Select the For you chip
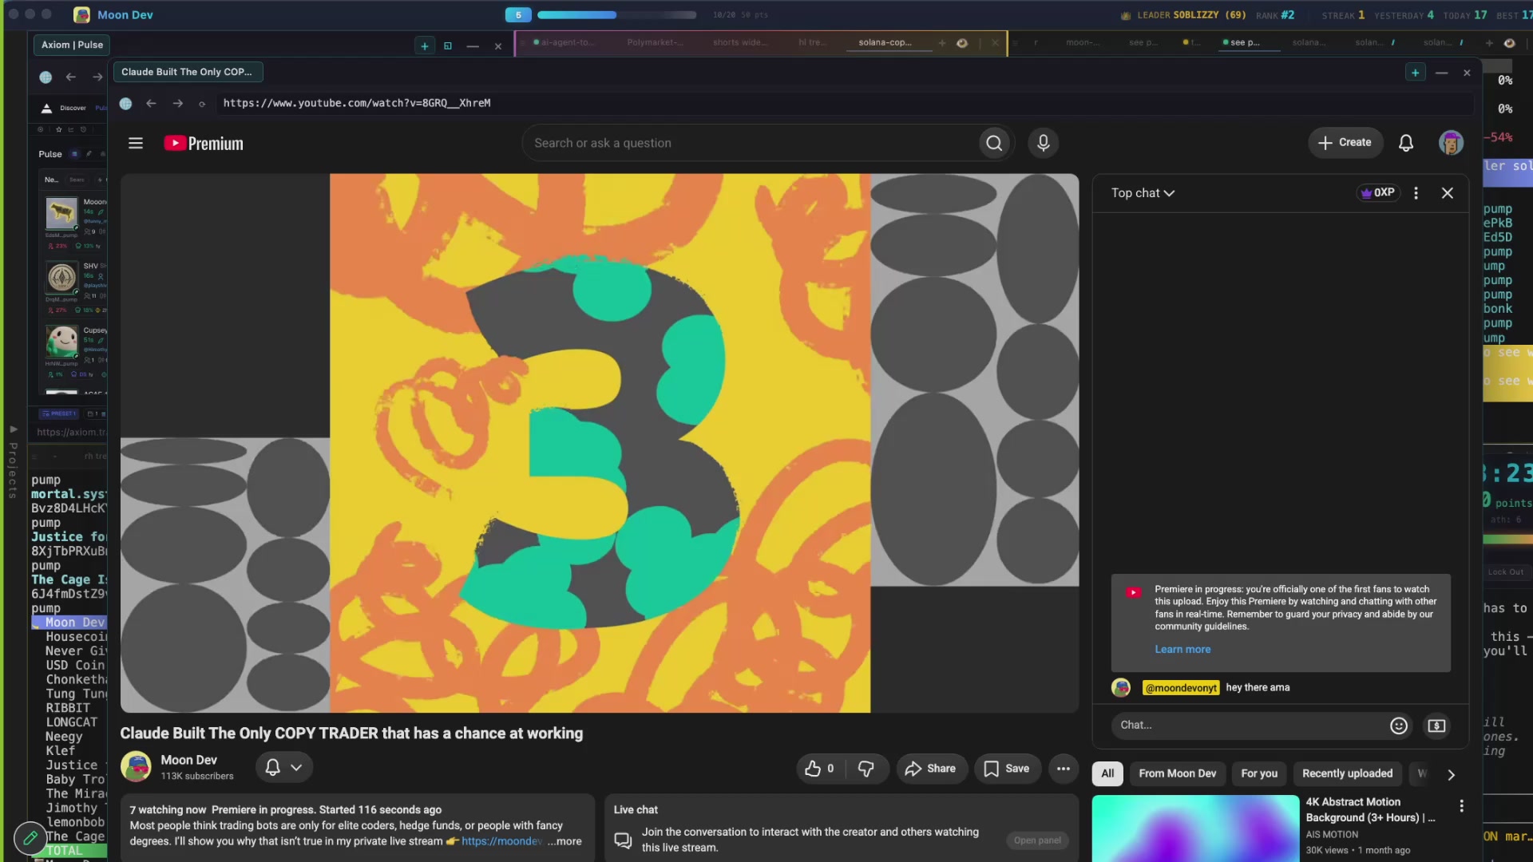1533x862 pixels. [1259, 773]
